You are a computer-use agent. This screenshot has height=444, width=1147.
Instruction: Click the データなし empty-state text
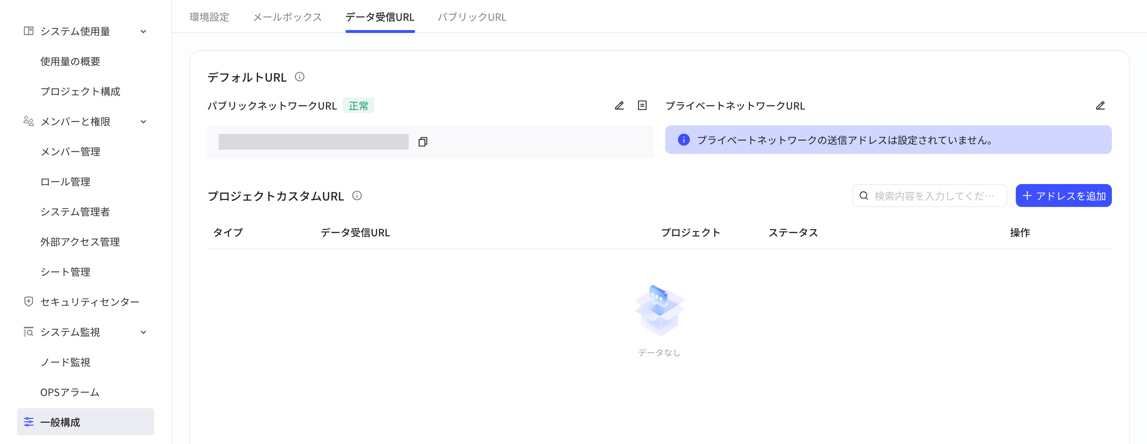659,352
